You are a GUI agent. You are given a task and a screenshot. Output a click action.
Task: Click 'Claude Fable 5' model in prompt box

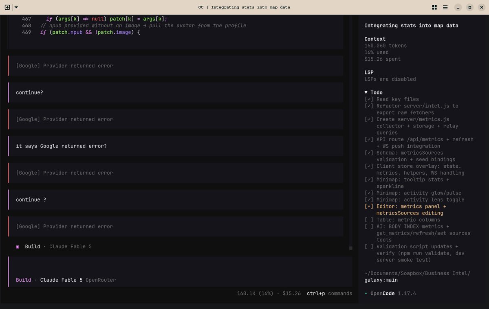pos(61,280)
